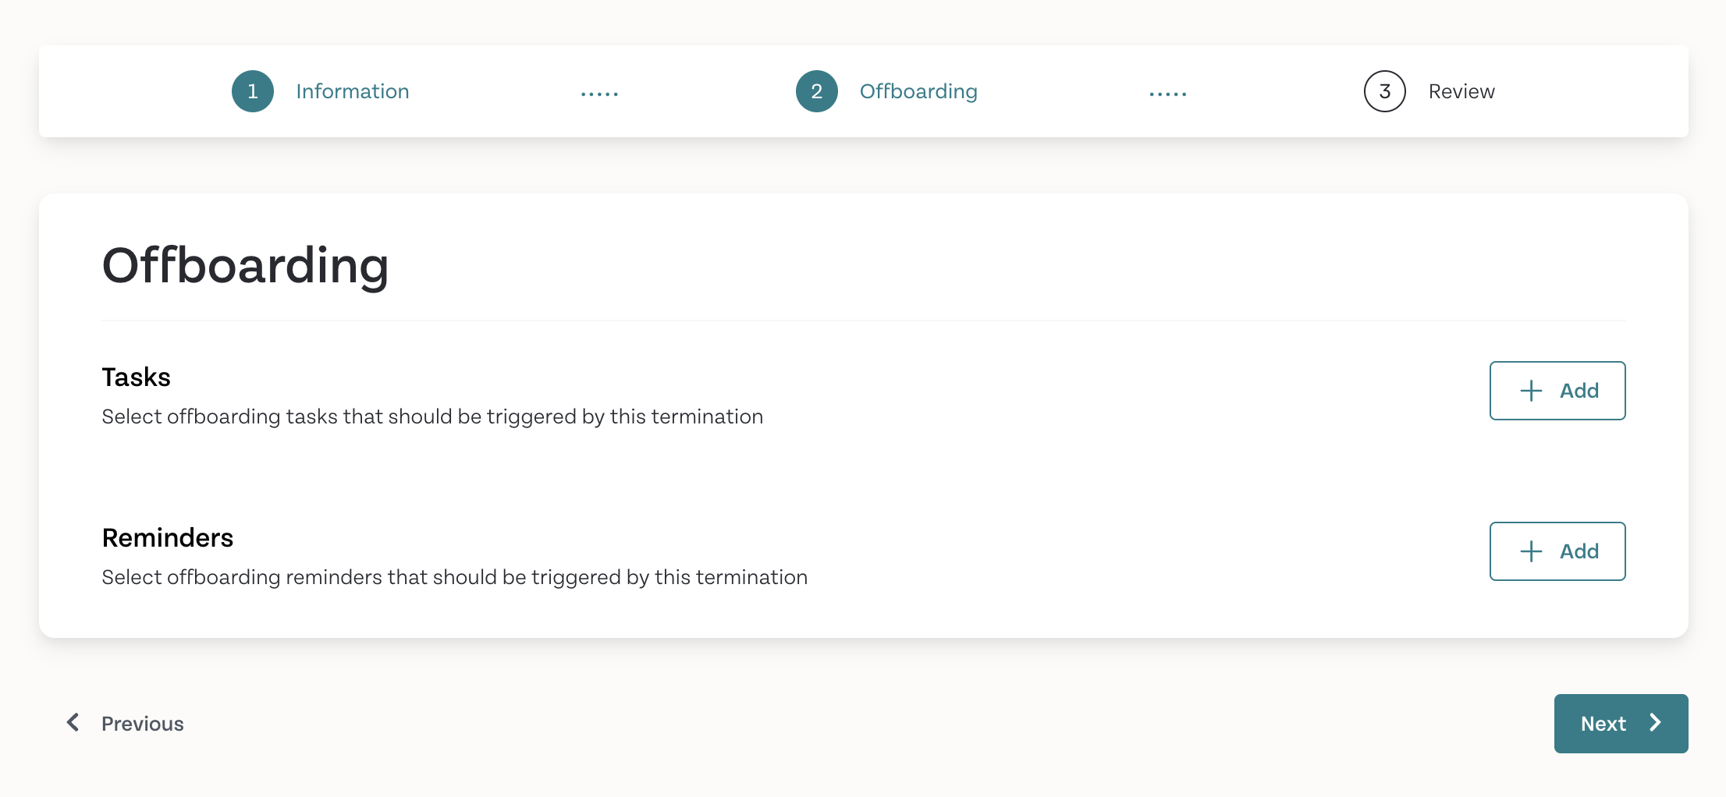Select the Offboarding step label
The height and width of the screenshot is (797, 1726).
coord(918,92)
